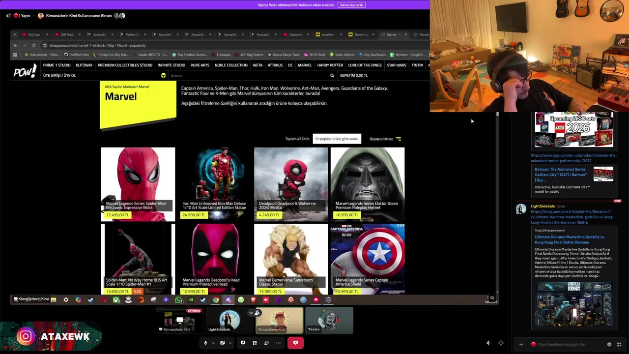Switch to the Oppenheimer browser tab
This screenshot has width=629, height=354.
point(296,34)
